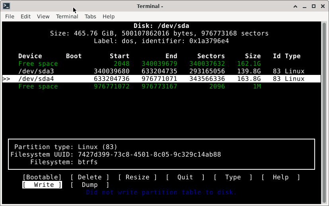Open the Help menu in menu bar
This screenshot has height=206, width=329.
(109, 16)
